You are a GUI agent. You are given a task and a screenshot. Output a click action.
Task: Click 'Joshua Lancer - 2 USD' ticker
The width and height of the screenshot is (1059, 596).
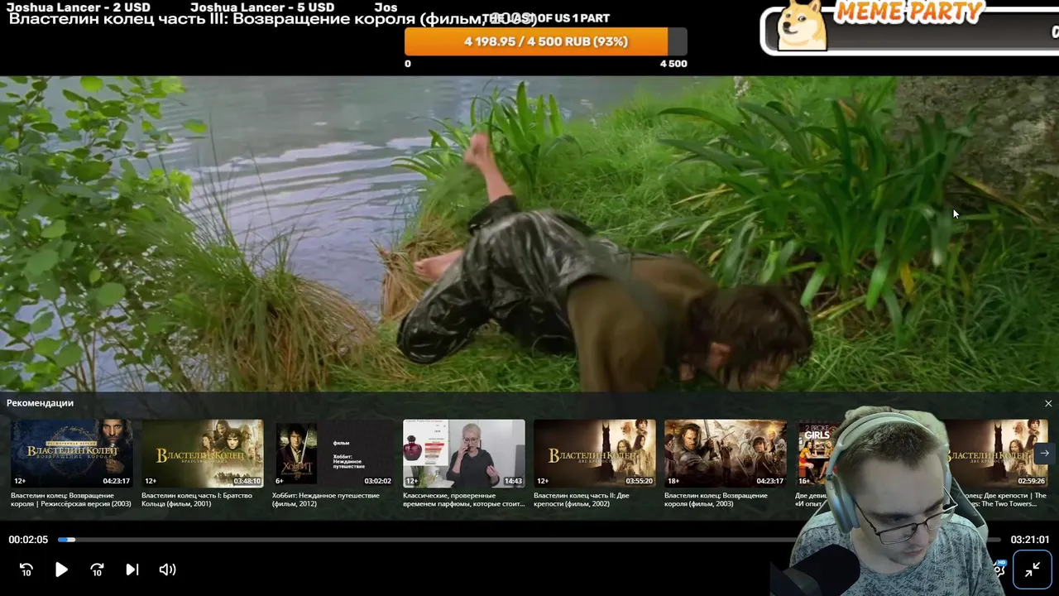[x=79, y=7]
